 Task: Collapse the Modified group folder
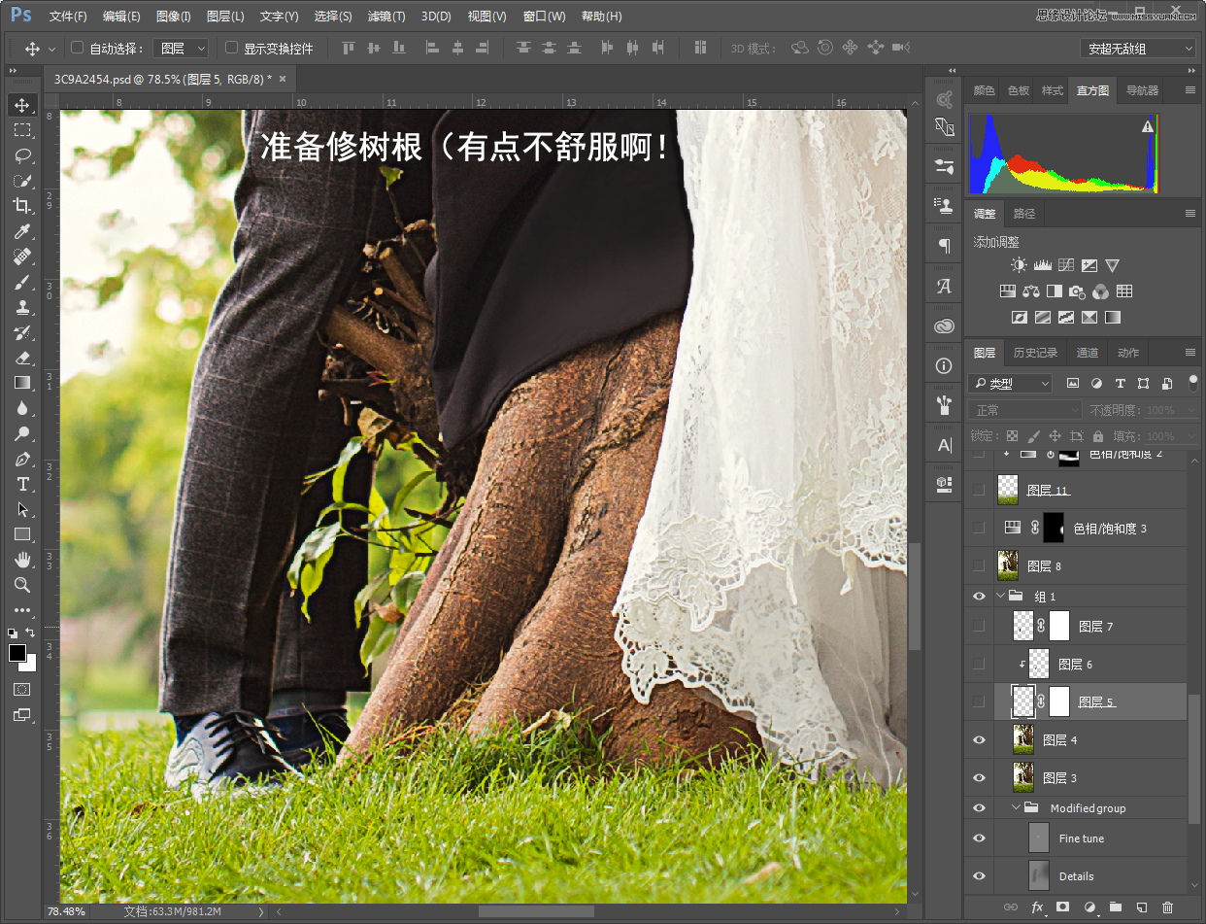click(1016, 808)
